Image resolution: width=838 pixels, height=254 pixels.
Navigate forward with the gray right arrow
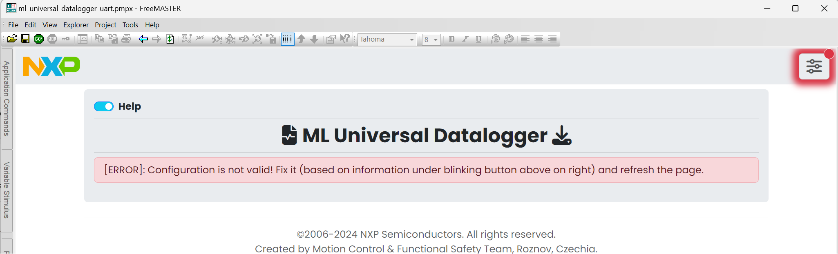(x=156, y=39)
